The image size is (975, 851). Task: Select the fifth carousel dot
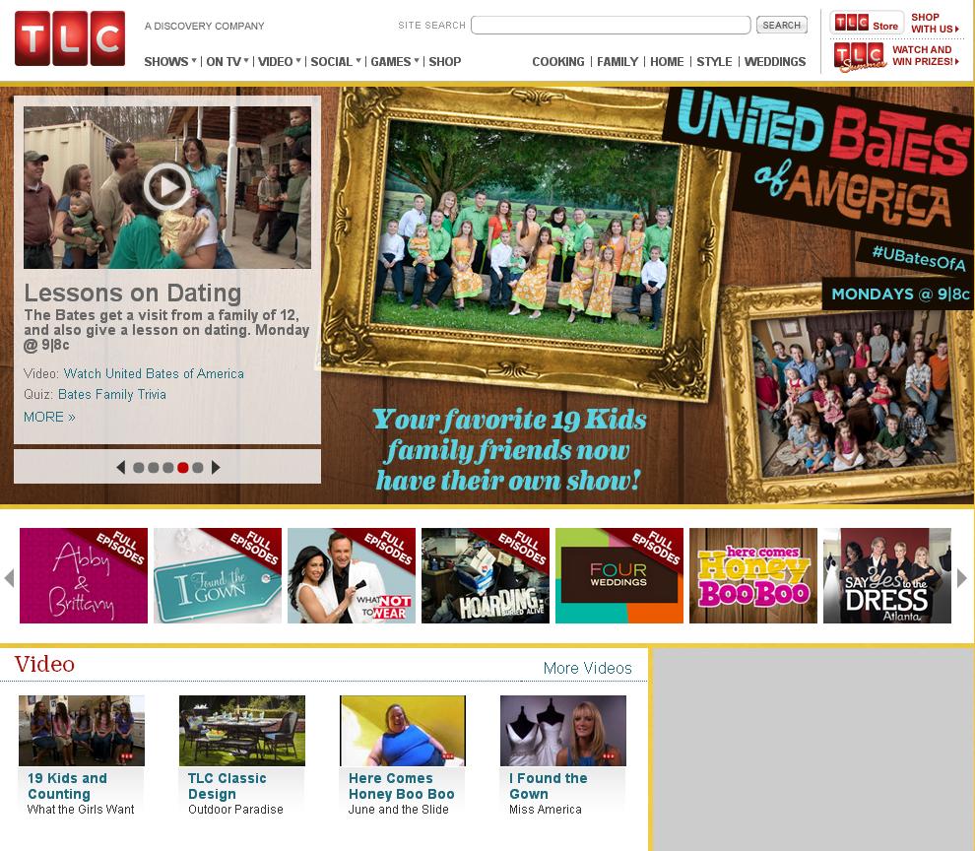tap(198, 468)
